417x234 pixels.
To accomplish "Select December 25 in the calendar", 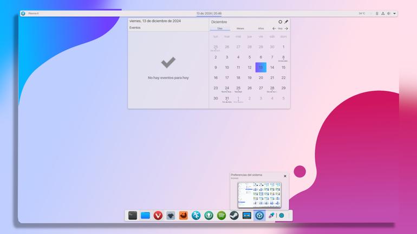I will point(238,88).
